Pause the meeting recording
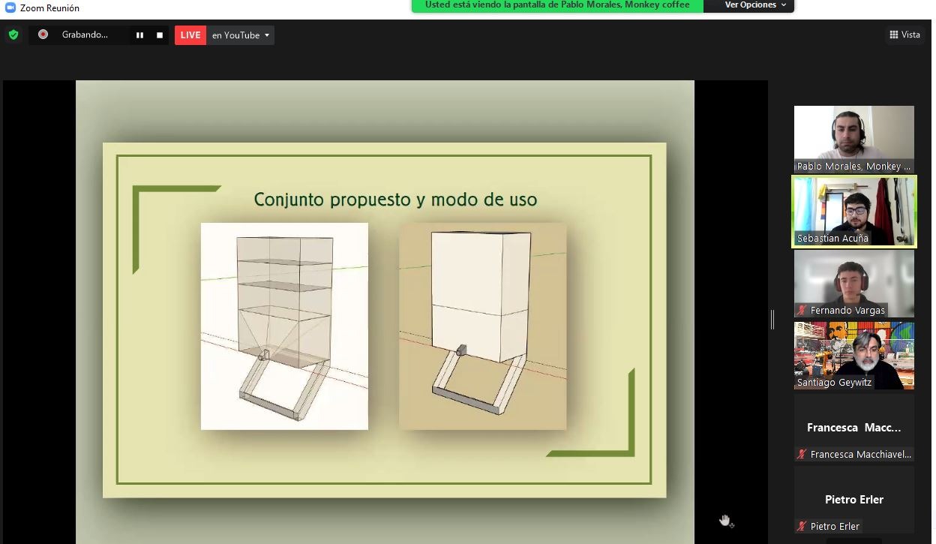This screenshot has width=936, height=544. [x=139, y=35]
